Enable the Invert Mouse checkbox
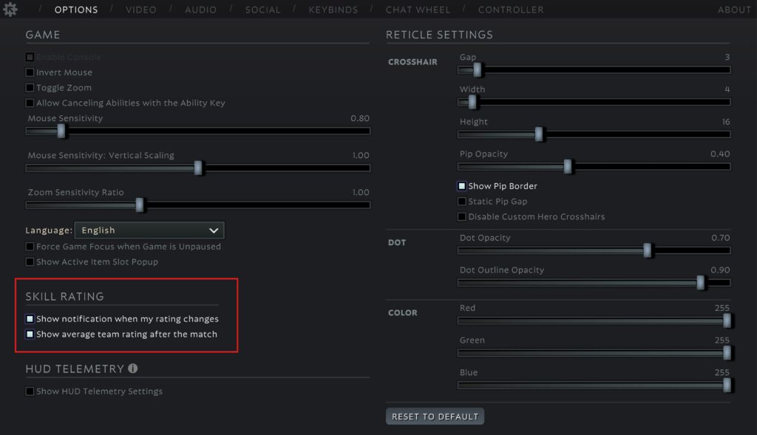 [30, 72]
